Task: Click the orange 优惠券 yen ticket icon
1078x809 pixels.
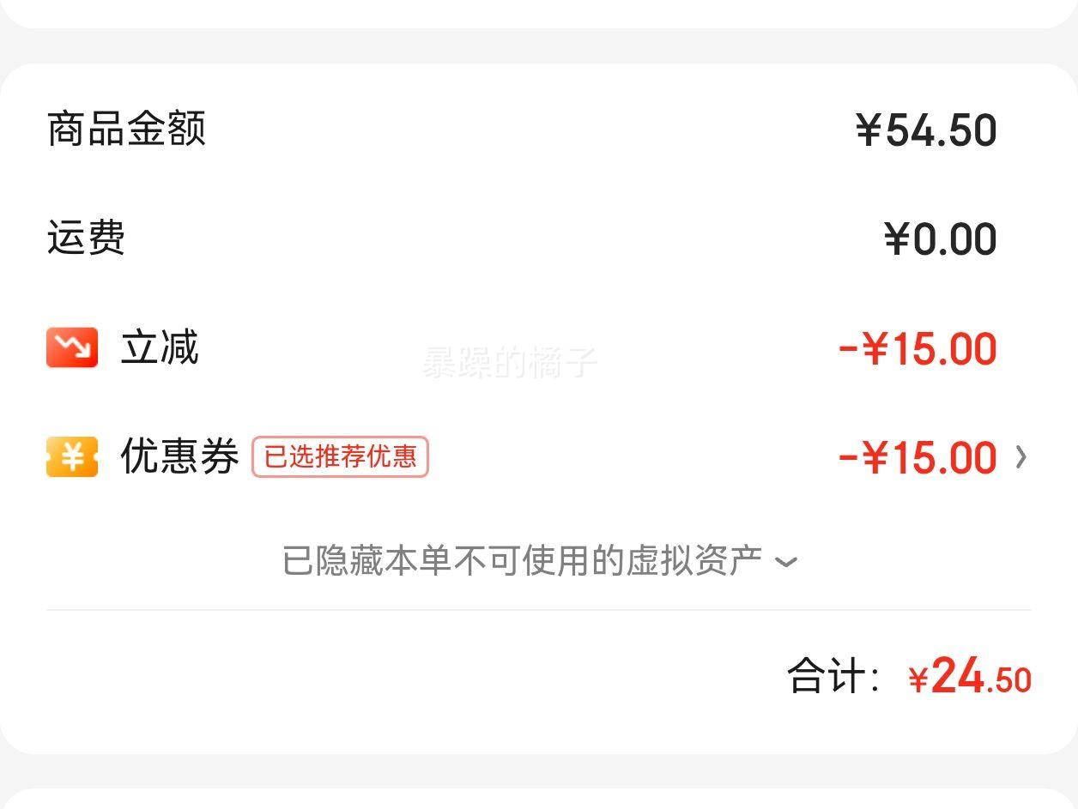Action: [72, 456]
